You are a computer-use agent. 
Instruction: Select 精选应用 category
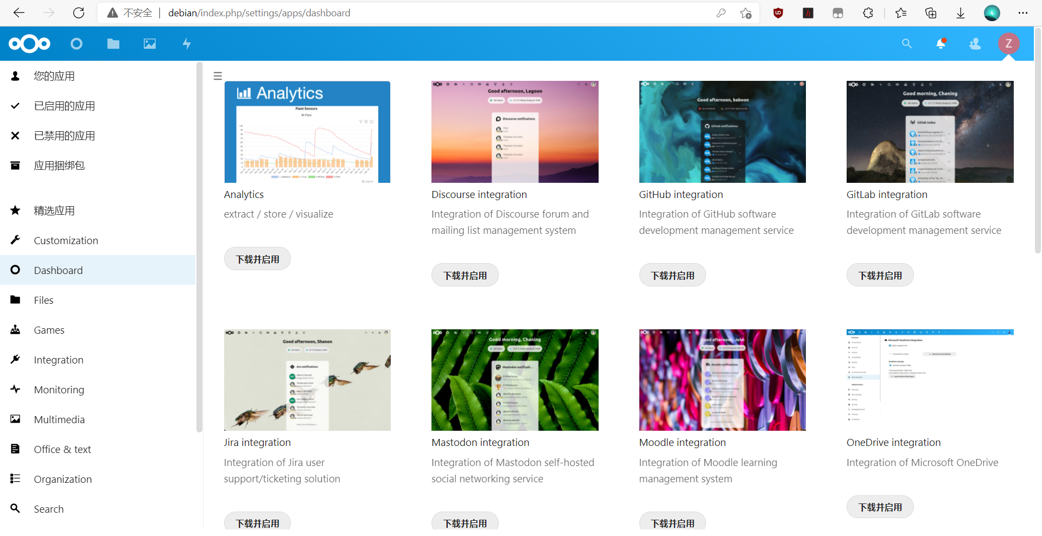(x=98, y=210)
